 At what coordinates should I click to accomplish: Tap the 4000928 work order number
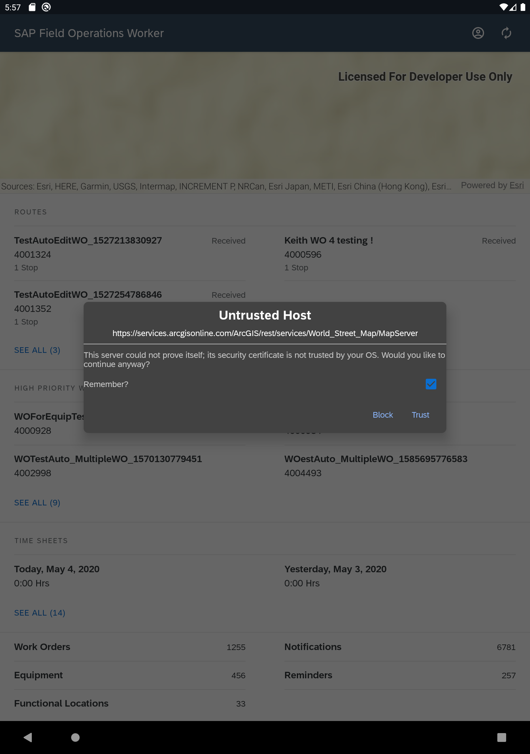coord(32,431)
